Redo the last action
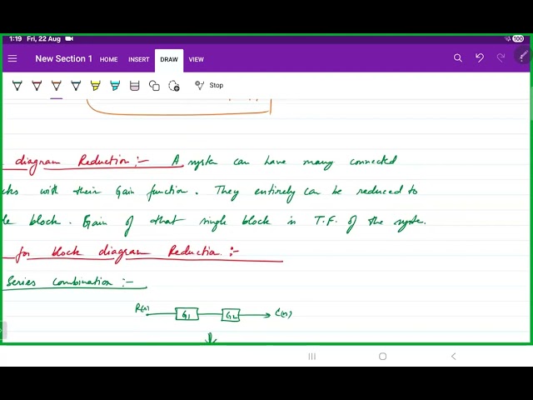The width and height of the screenshot is (533, 400). [x=501, y=58]
